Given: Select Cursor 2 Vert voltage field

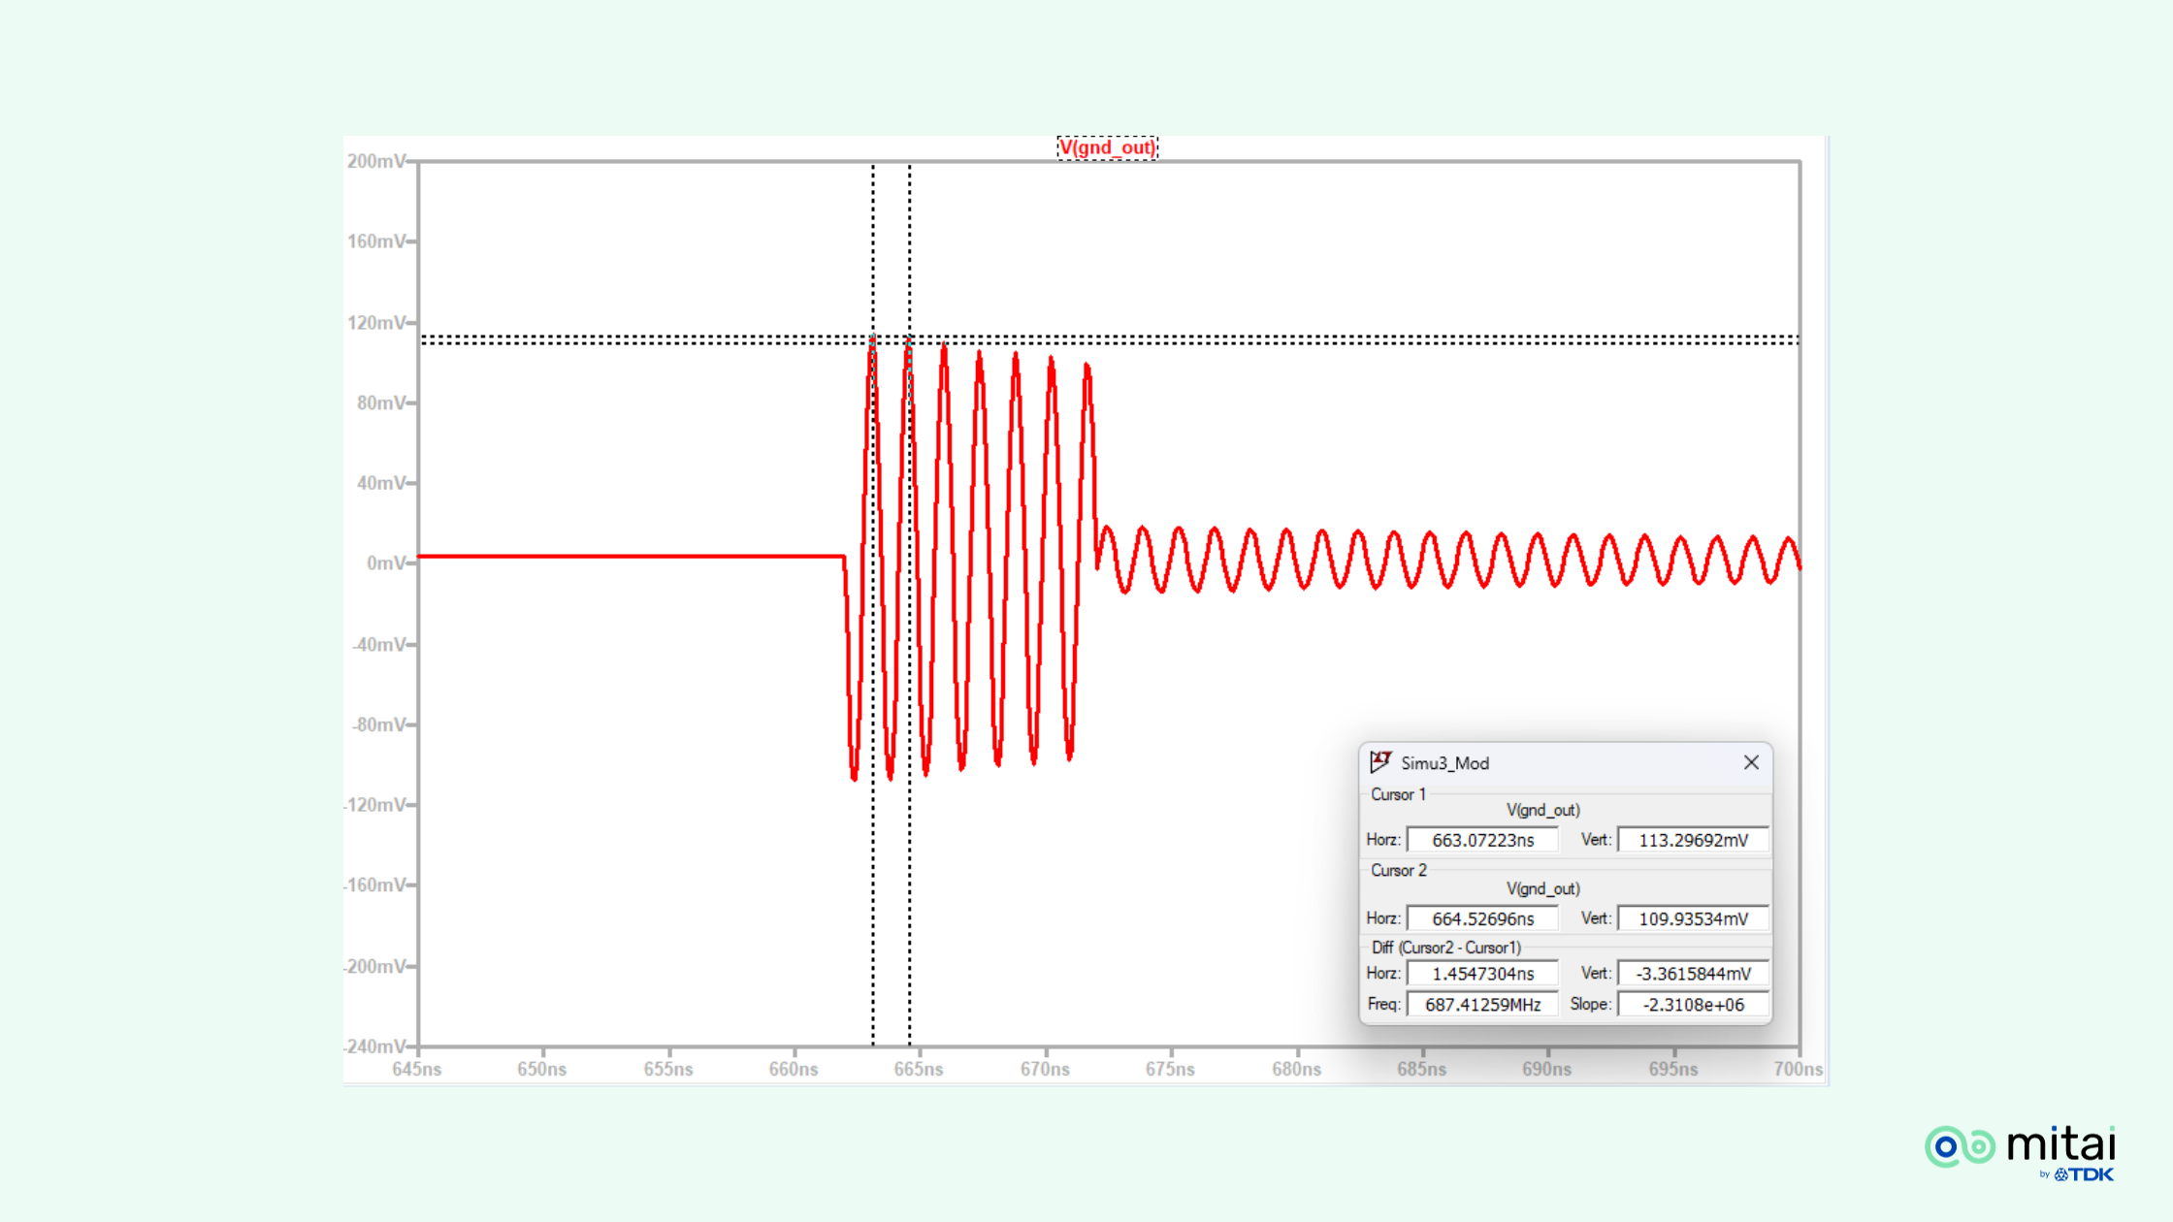Looking at the screenshot, I should (x=1693, y=918).
